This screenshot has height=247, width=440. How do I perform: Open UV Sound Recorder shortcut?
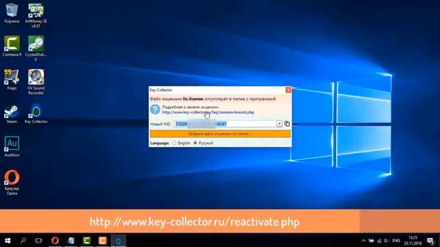pyautogui.click(x=36, y=82)
